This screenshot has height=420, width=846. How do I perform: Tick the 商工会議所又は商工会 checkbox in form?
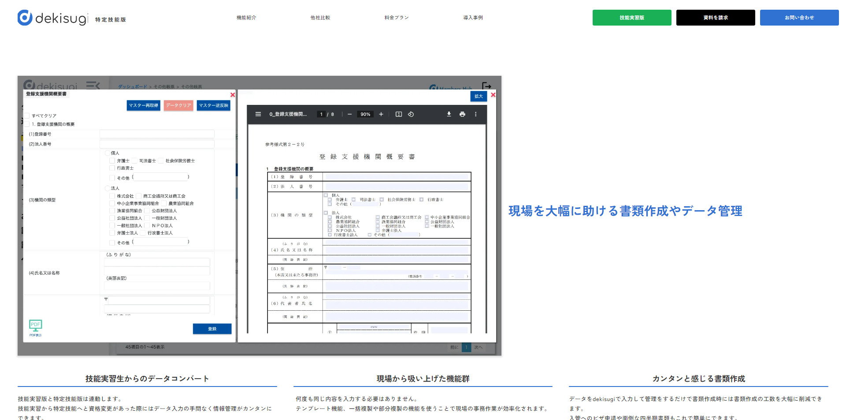click(x=138, y=196)
